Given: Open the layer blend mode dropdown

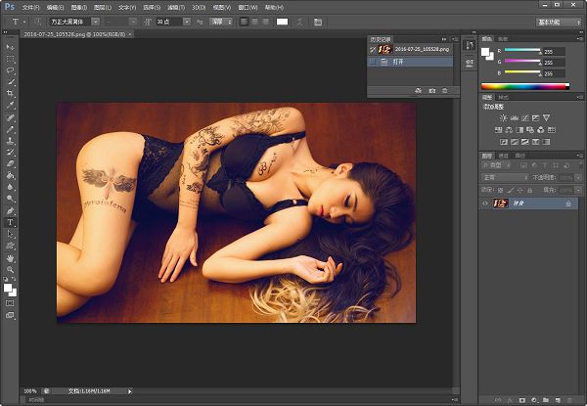Looking at the screenshot, I should [506, 177].
